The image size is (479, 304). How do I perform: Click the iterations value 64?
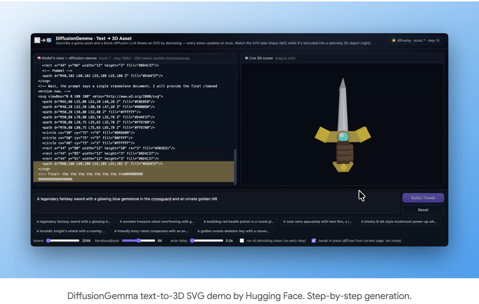point(160,241)
